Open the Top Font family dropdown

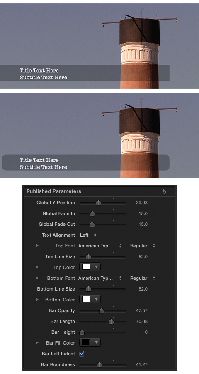click(x=100, y=246)
